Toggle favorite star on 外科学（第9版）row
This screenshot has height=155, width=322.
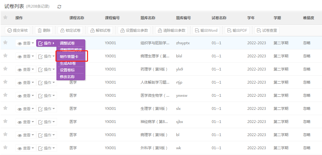pyautogui.click(x=5, y=148)
